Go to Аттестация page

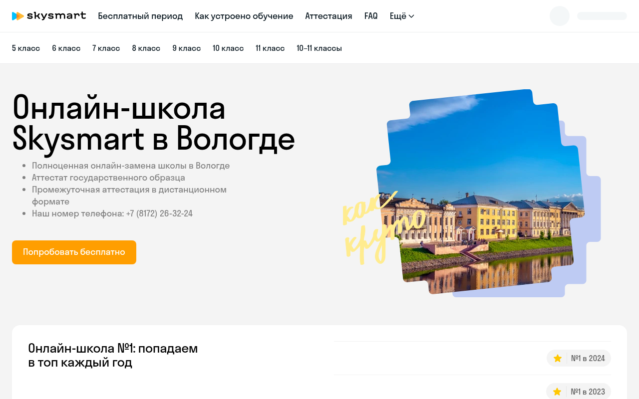(328, 16)
